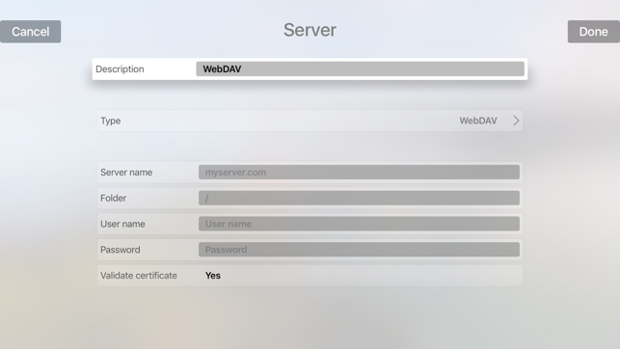This screenshot has height=349, width=620.
Task: Focus the Server name field myserver.com
Action: tap(359, 173)
